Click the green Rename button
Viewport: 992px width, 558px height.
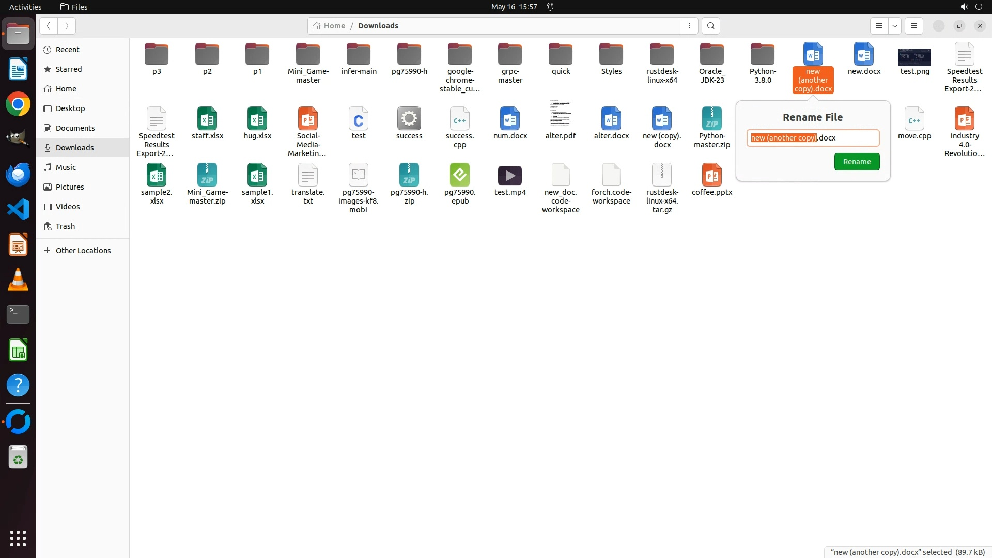pyautogui.click(x=856, y=162)
